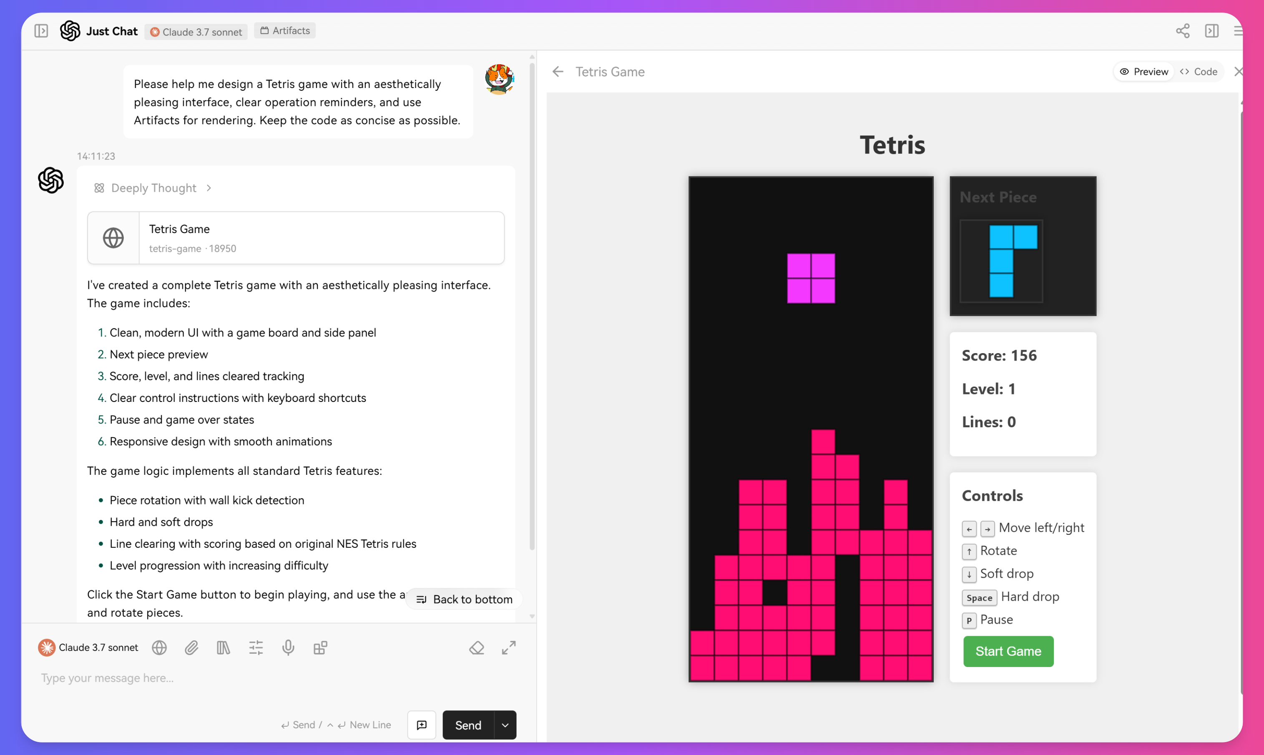
Task: Clear conversation with eraser icon
Action: pos(477,648)
